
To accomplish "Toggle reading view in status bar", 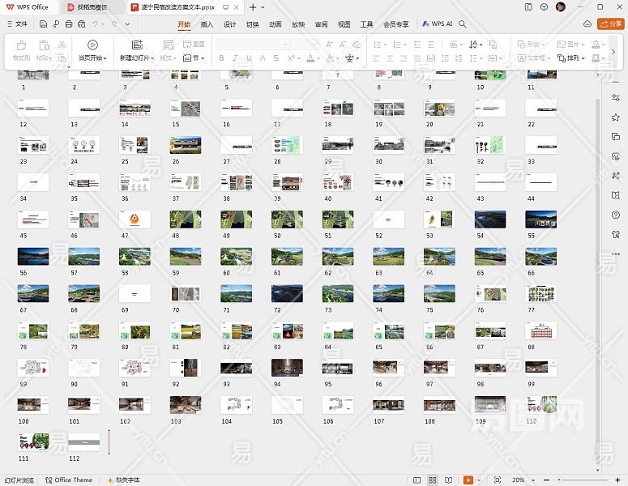I will [448, 480].
